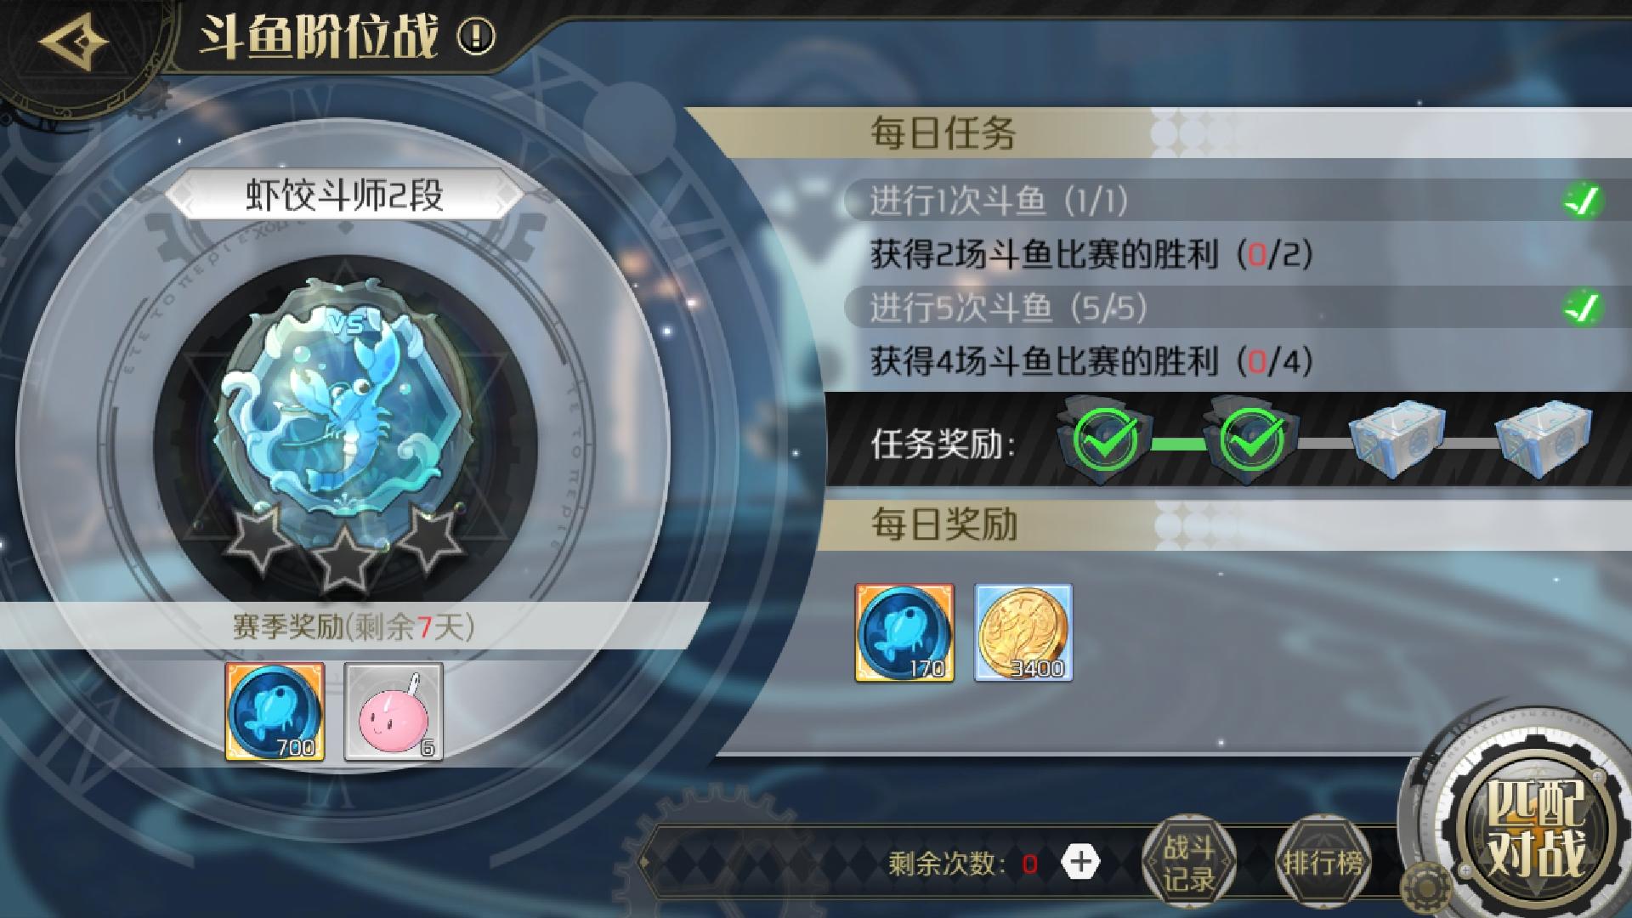
Task: Tap the second claimed reward chest checkmark
Action: click(1252, 440)
